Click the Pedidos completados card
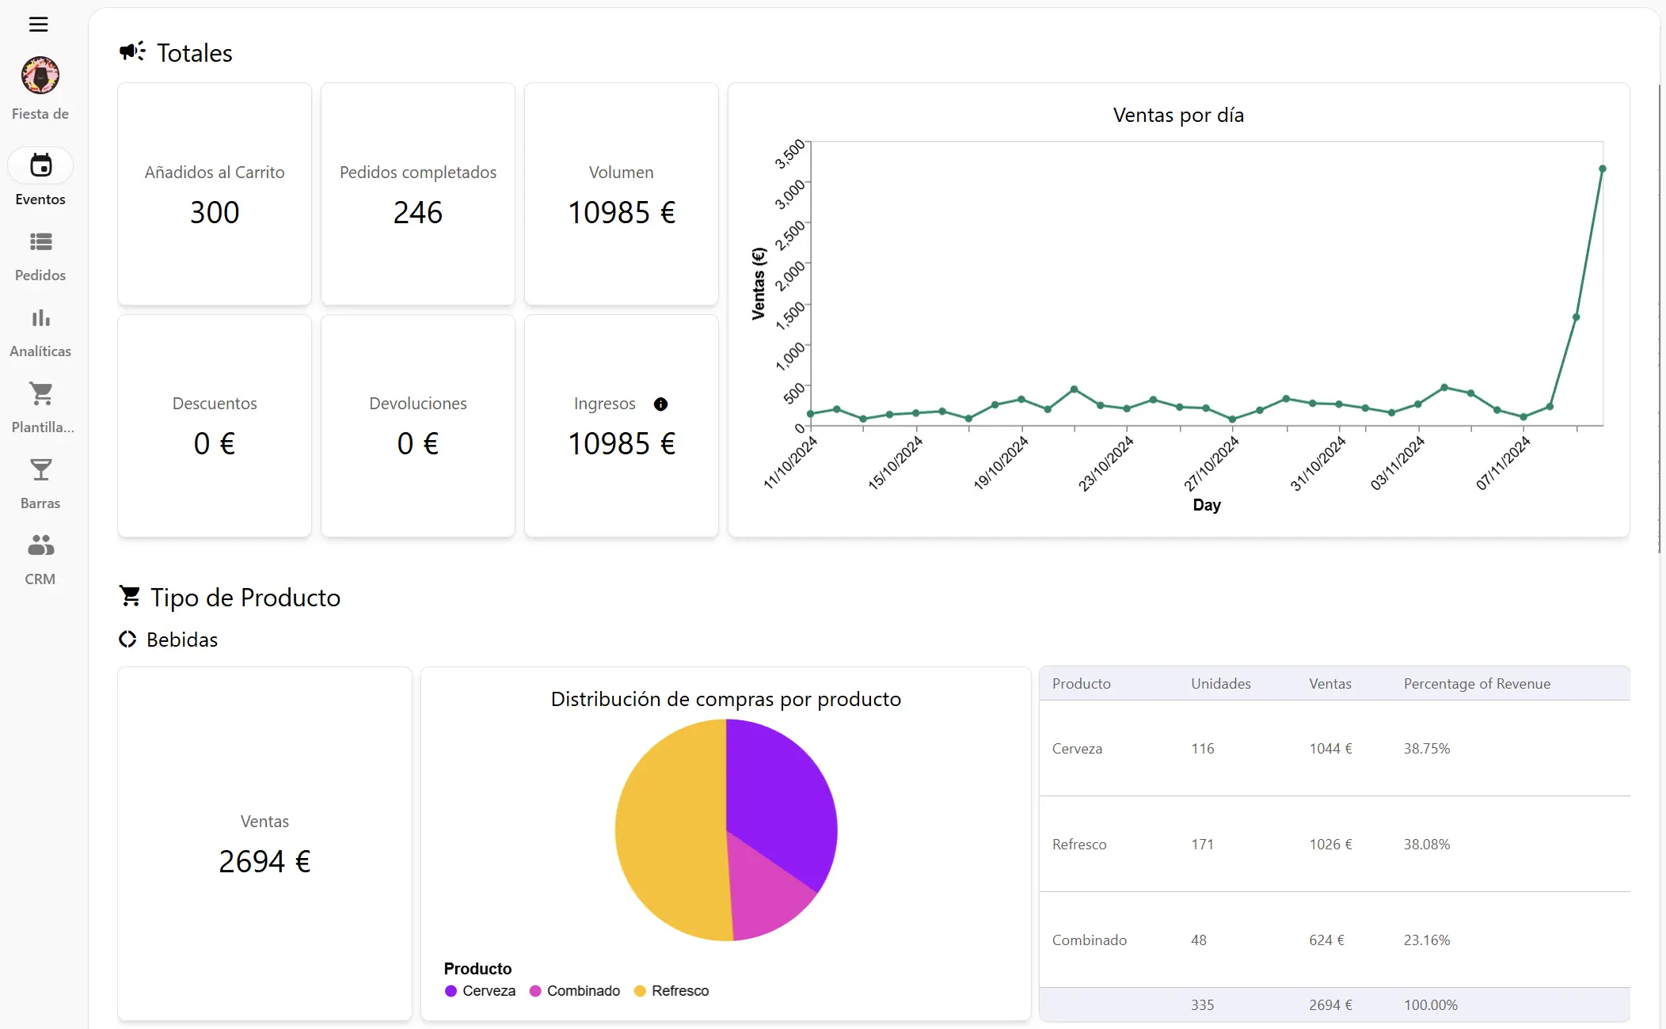Viewport: 1666px width, 1029px height. click(x=418, y=194)
